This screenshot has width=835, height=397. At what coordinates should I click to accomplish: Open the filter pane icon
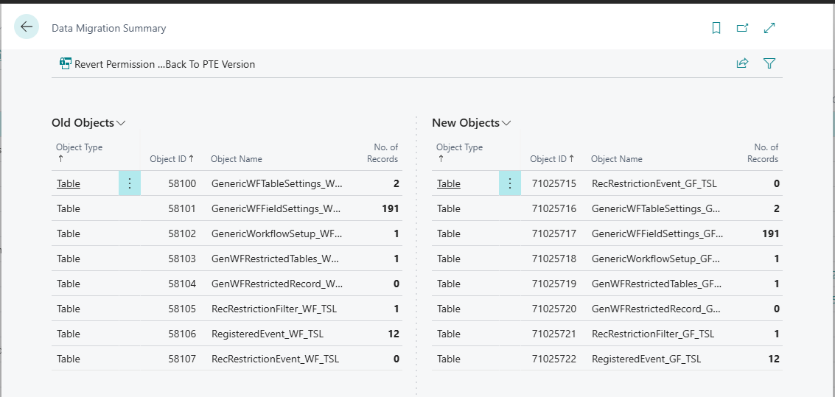click(769, 63)
